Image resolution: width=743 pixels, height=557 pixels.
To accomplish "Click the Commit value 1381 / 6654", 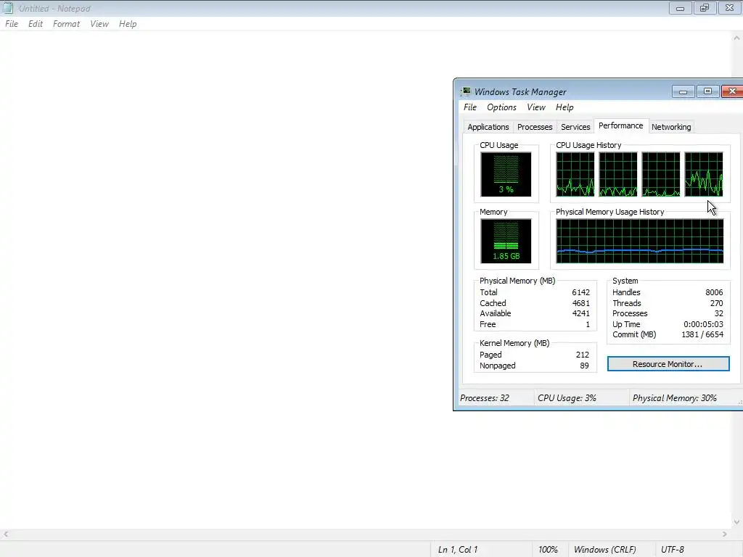I will (702, 334).
